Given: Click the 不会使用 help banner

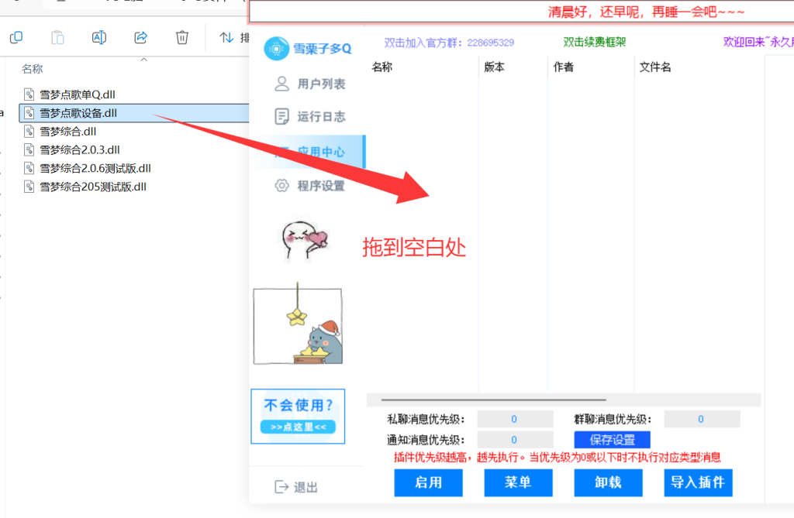Looking at the screenshot, I should point(298,417).
